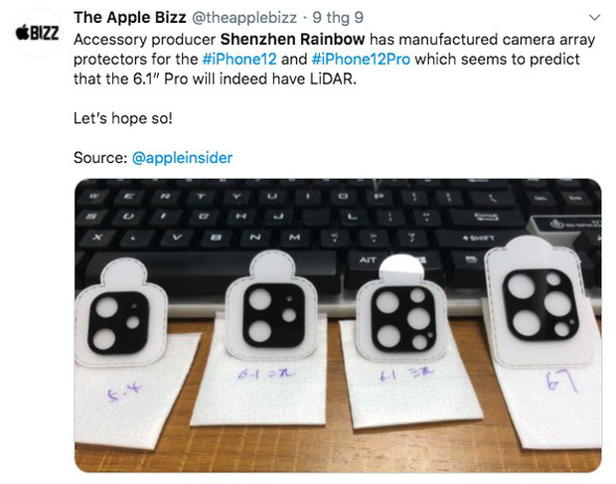
Task: Expand the tweet options chevron
Action: point(595,18)
